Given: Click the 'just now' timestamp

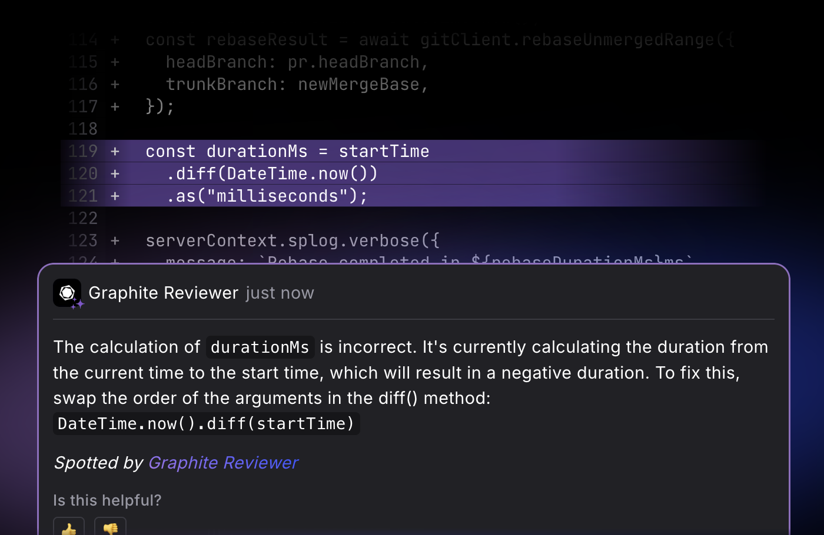Looking at the screenshot, I should [x=280, y=292].
